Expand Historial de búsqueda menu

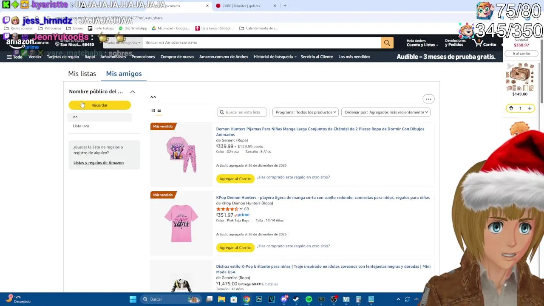(x=275, y=57)
